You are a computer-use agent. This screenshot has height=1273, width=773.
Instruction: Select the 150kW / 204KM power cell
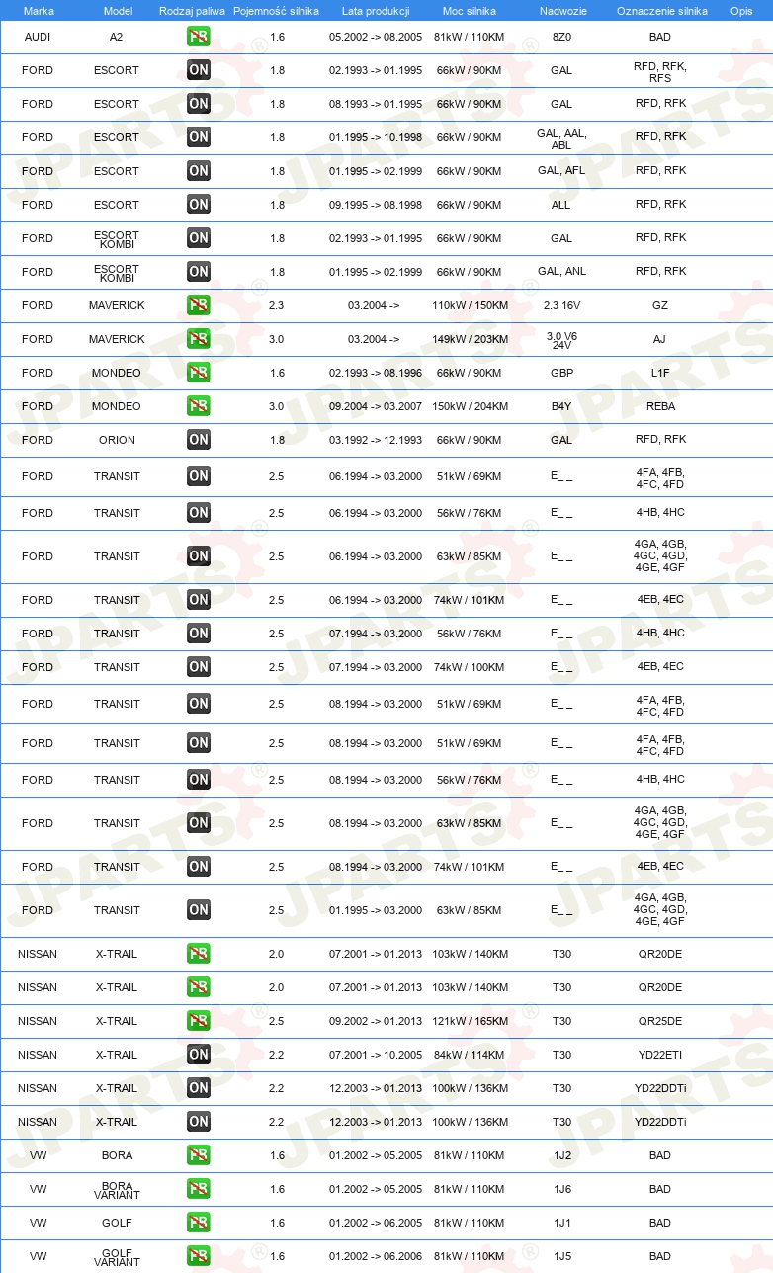[469, 405]
